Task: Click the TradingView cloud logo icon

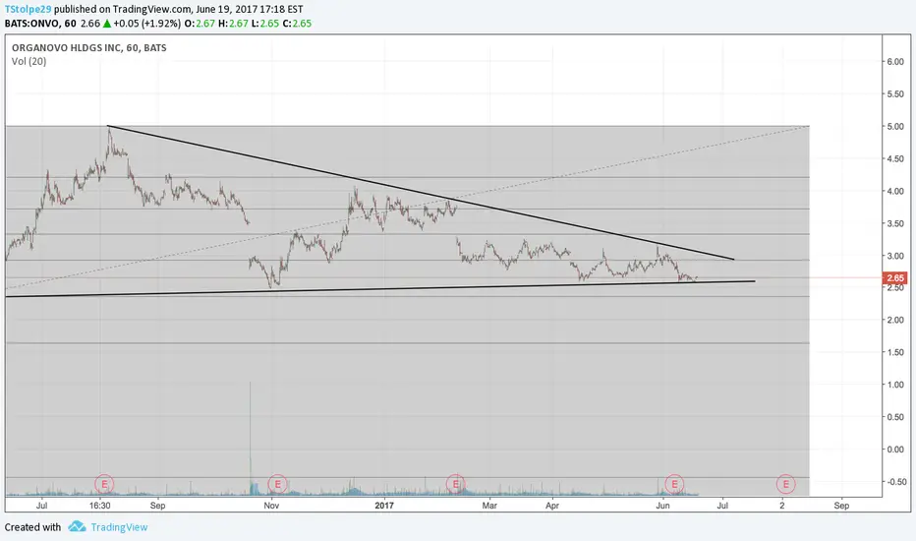Action: click(77, 526)
